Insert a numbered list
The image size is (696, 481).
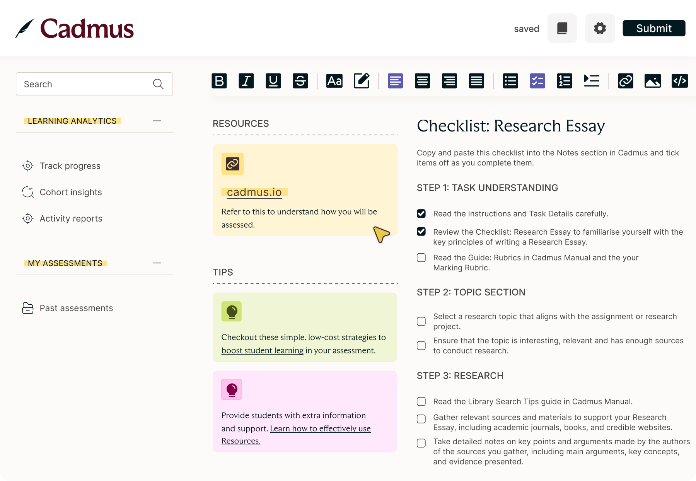pos(565,81)
